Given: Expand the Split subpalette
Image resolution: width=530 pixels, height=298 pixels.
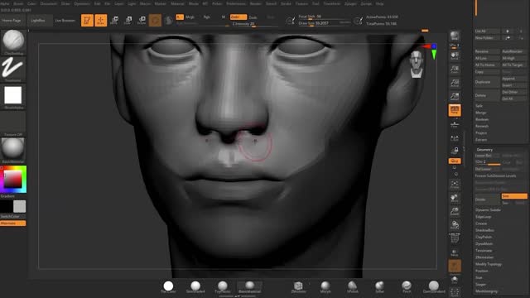Looking at the screenshot, I should [479, 106].
